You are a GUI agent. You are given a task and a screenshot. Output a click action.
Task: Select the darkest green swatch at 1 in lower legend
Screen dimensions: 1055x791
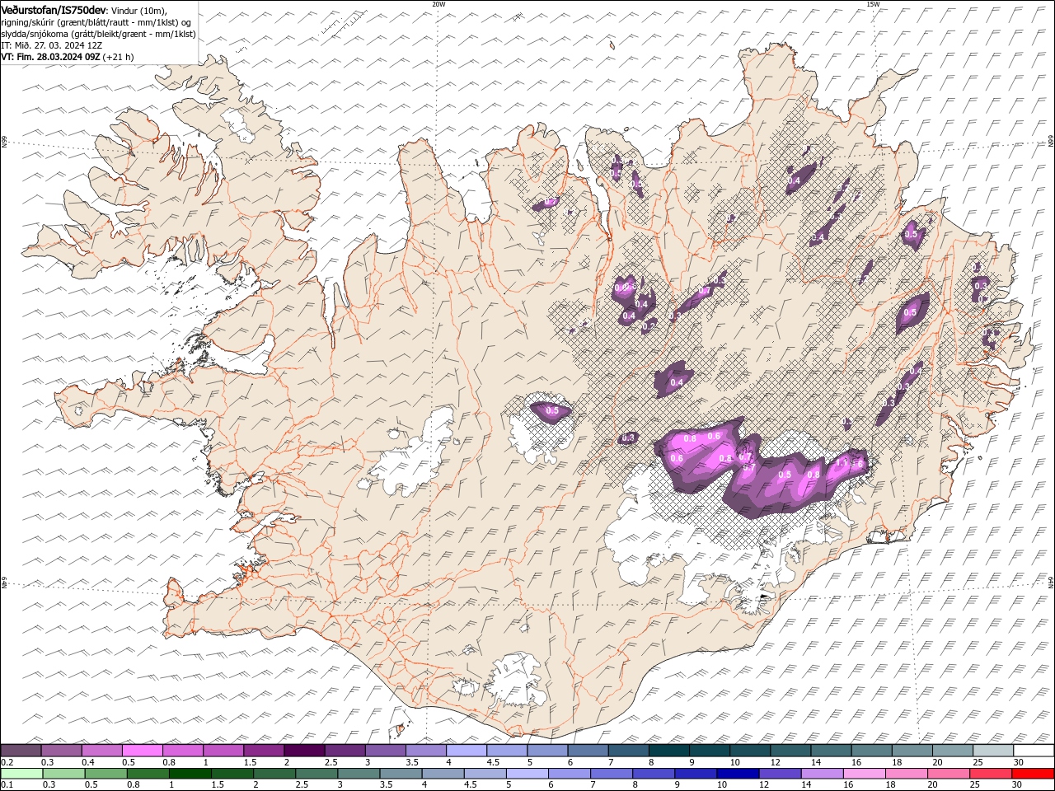[190, 774]
